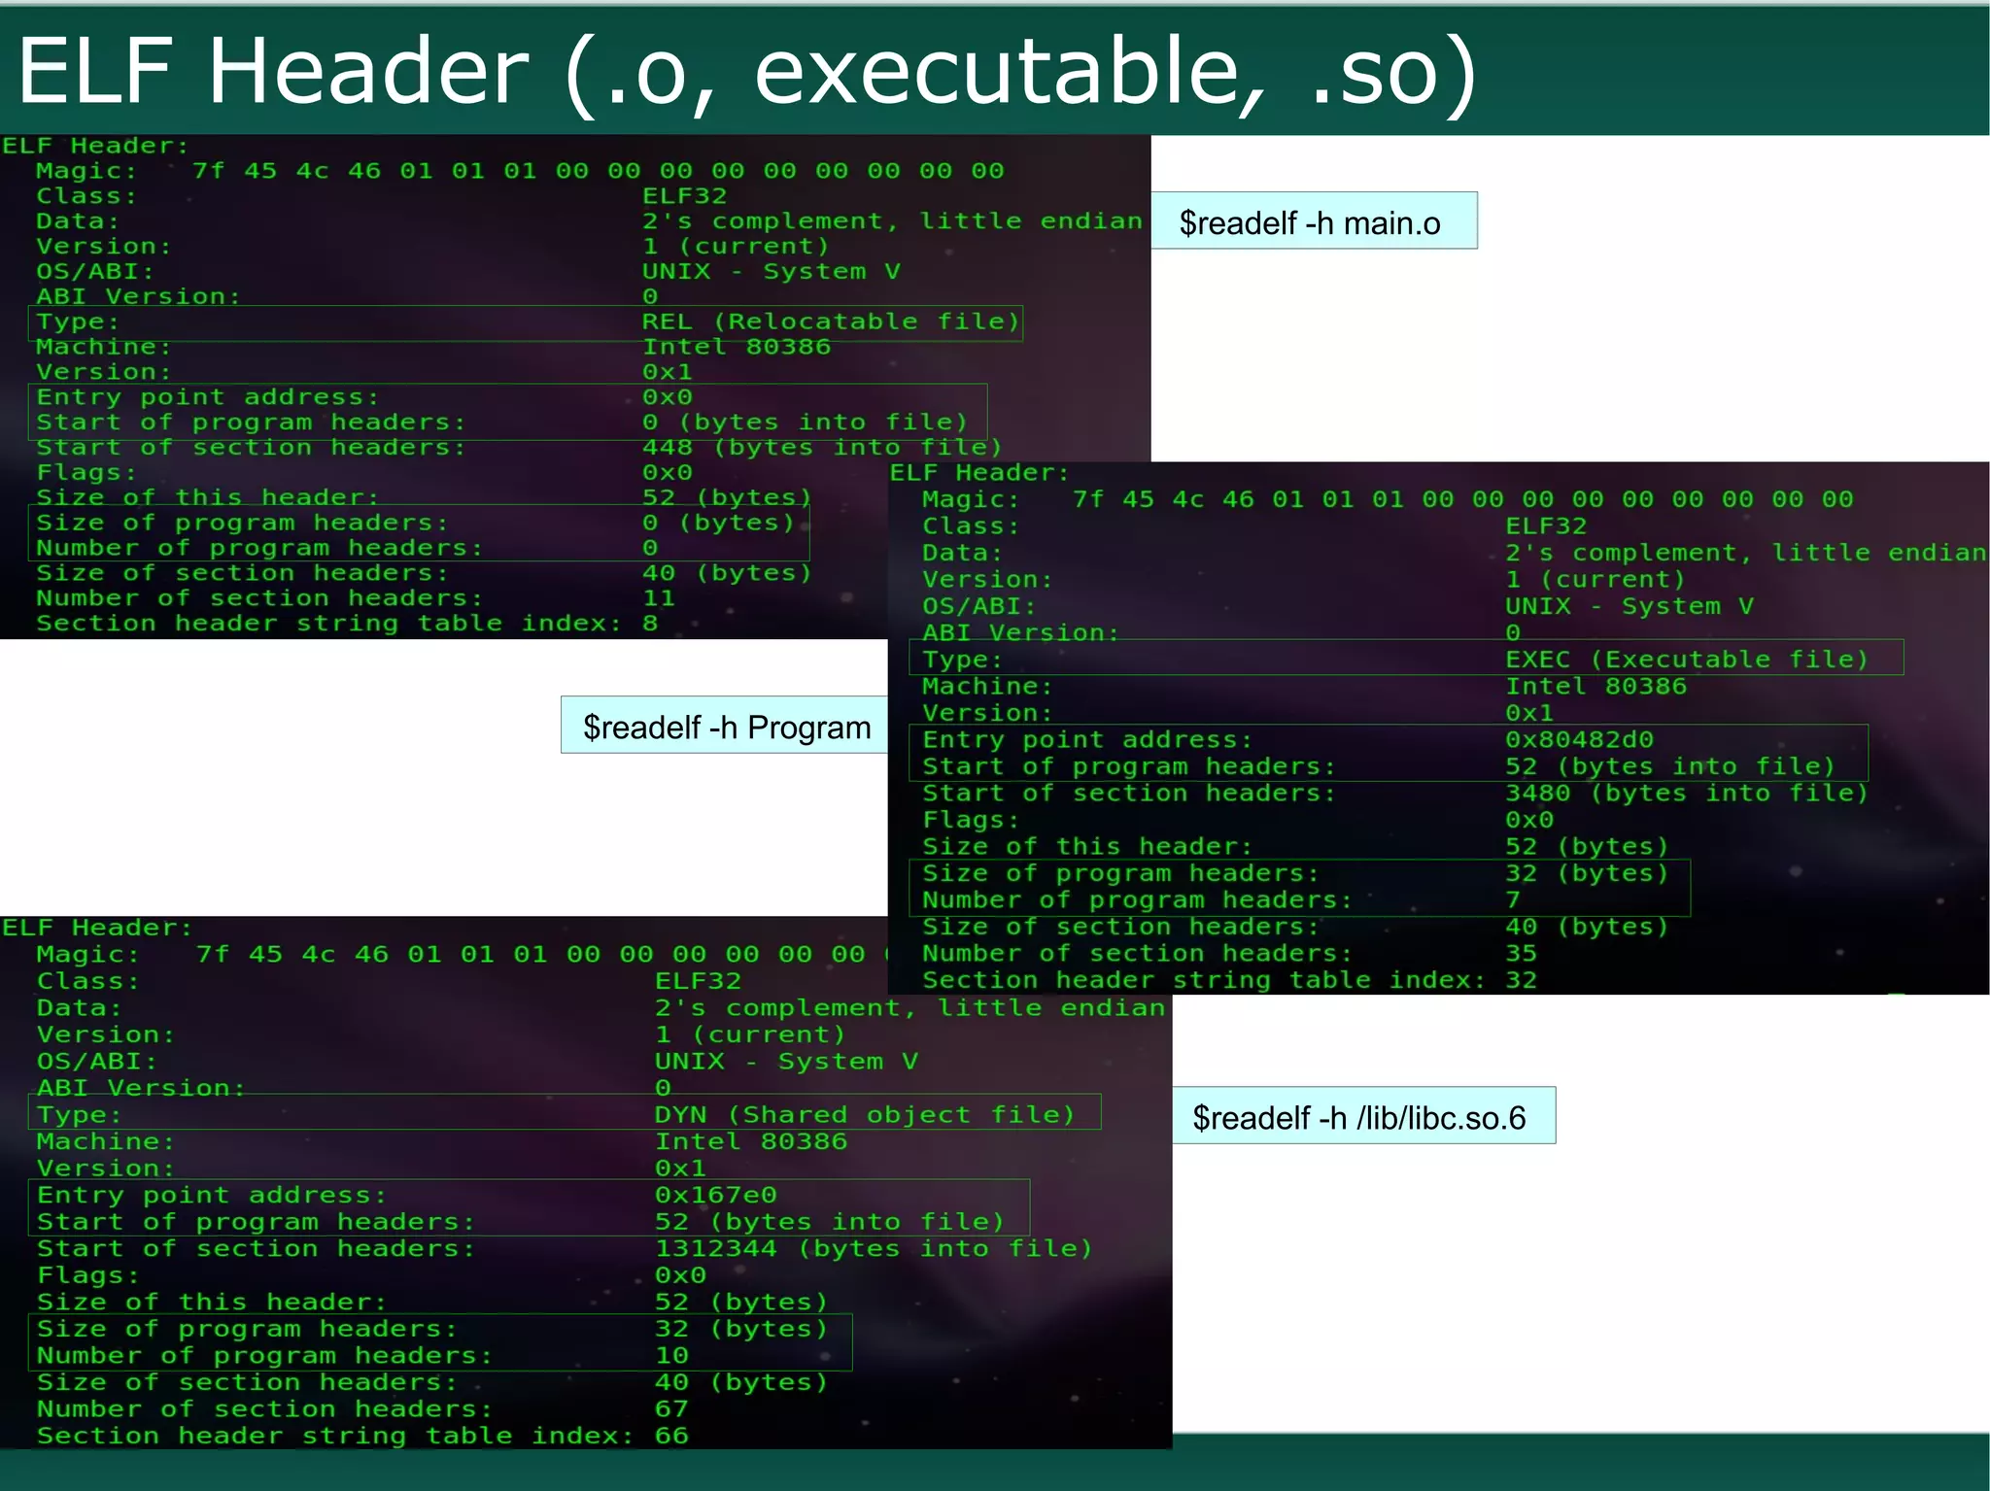Click string table index value '66'
1990x1491 pixels.
(x=671, y=1435)
